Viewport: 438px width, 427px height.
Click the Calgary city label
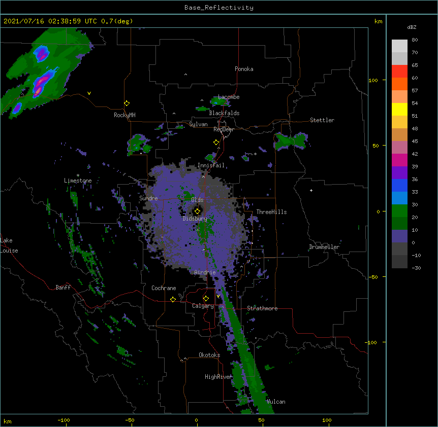[x=203, y=306]
